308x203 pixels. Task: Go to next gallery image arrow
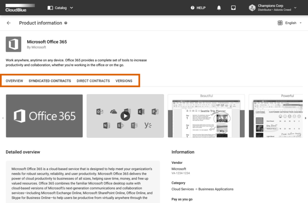(x=306, y=118)
